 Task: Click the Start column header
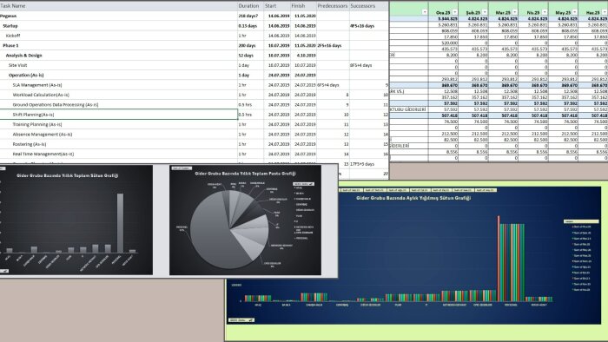pyautogui.click(x=277, y=6)
